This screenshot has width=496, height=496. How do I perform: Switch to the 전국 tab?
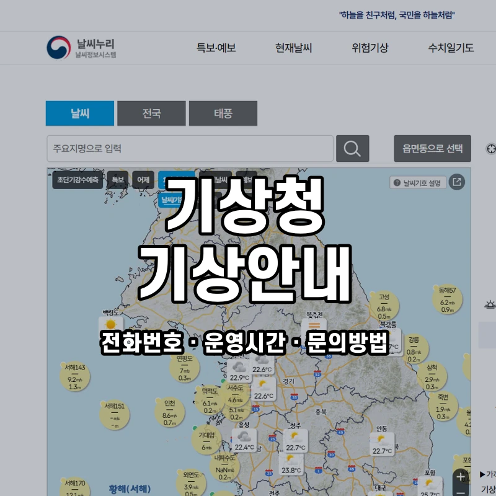click(x=151, y=113)
